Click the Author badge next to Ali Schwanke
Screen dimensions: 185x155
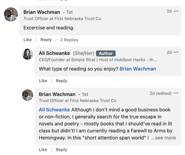coord(106,53)
